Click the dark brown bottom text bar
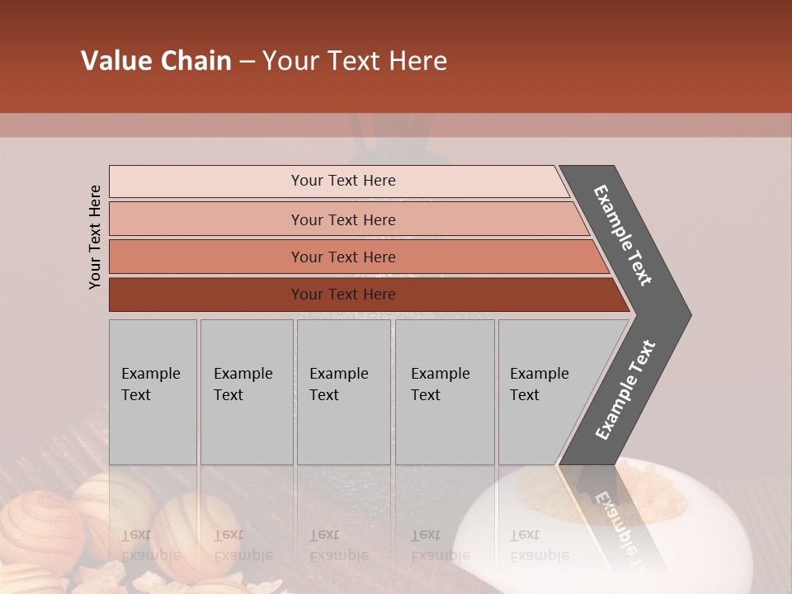Image resolution: width=792 pixels, height=594 pixels. coord(343,295)
